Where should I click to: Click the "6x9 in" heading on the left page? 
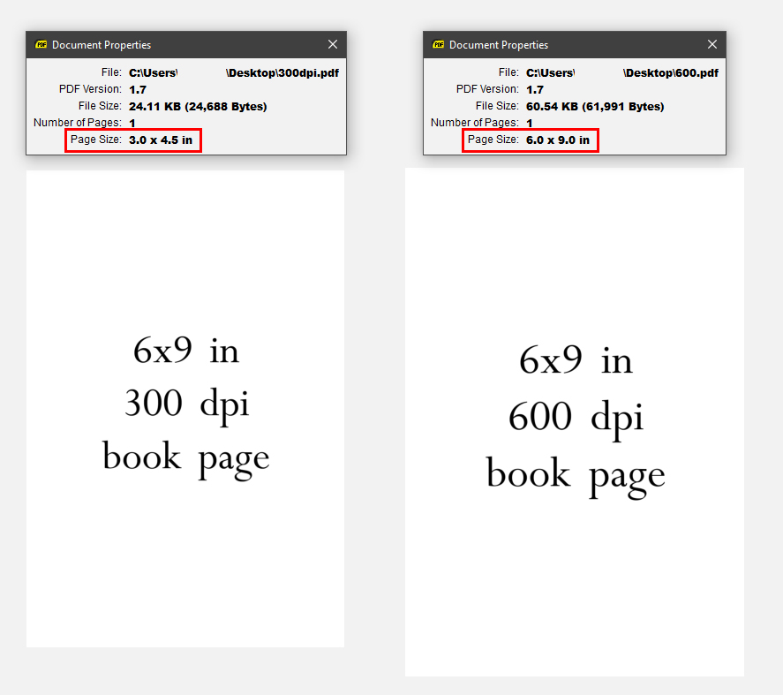click(186, 351)
